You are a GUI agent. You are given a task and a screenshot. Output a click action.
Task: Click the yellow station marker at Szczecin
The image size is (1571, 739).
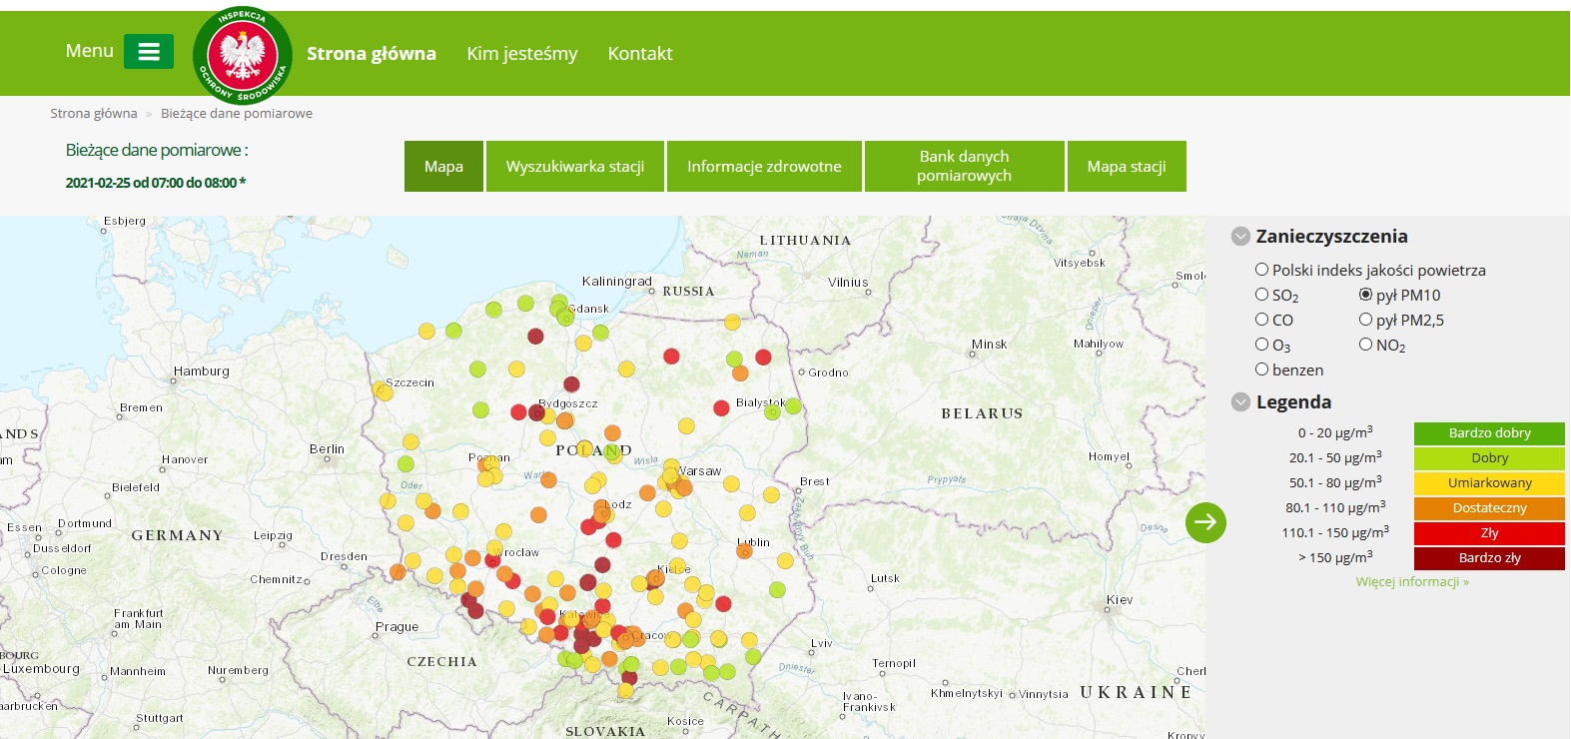tap(384, 392)
